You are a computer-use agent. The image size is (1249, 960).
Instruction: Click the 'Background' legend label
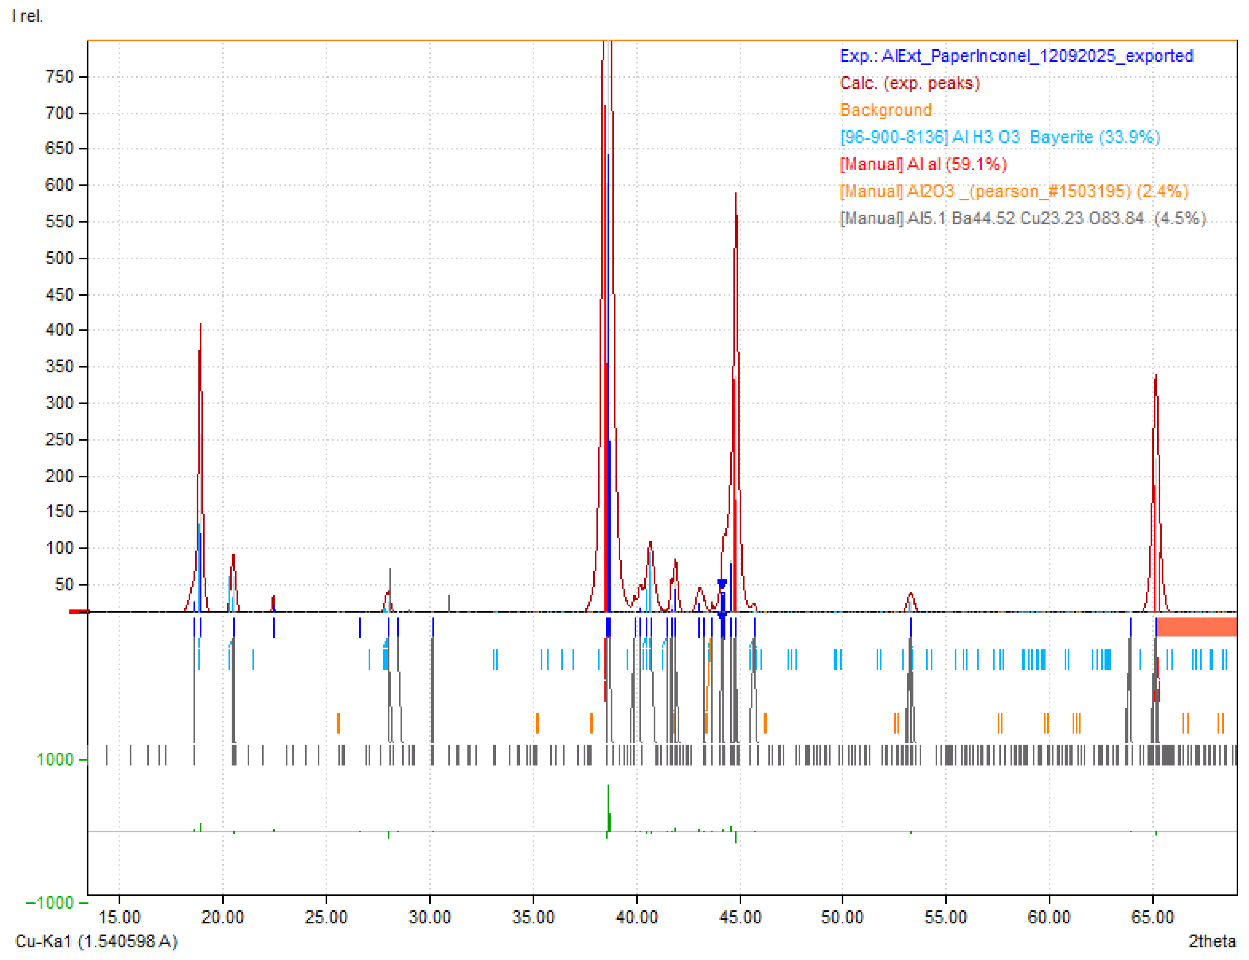coord(886,110)
